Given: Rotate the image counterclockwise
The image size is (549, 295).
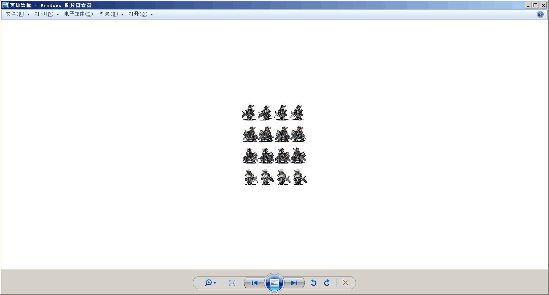Looking at the screenshot, I should [314, 283].
